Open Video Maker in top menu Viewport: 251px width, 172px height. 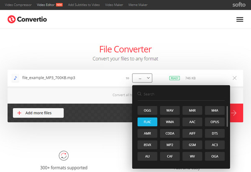114,5
